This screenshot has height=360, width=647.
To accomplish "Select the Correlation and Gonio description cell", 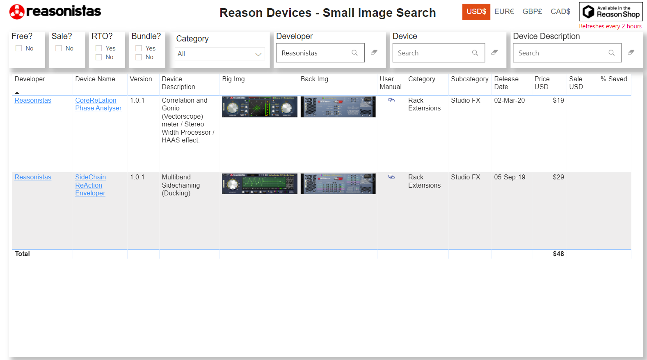I will [188, 120].
